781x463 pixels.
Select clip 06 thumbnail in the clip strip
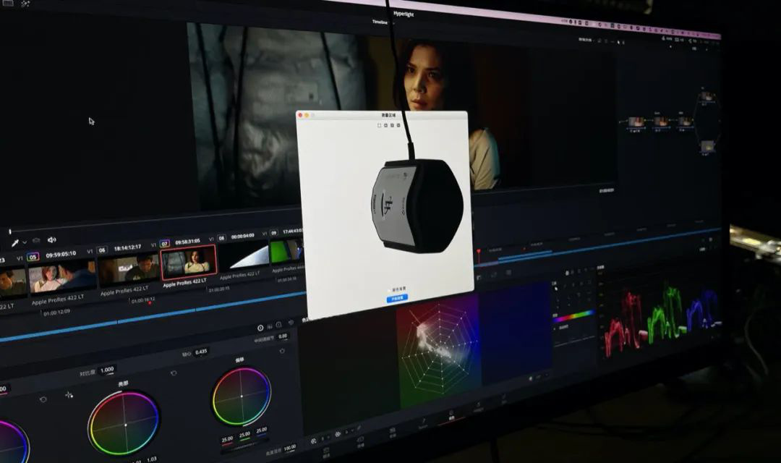pos(129,270)
